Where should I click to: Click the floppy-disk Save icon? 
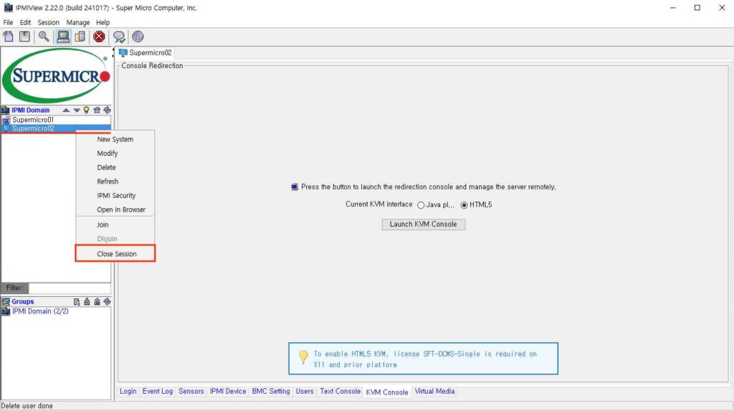pos(24,37)
